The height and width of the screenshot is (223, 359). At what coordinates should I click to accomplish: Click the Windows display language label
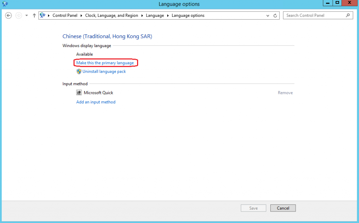[87, 46]
